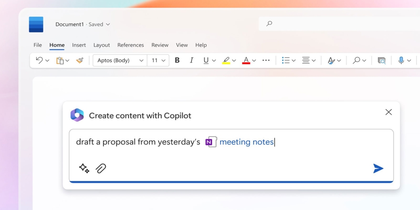This screenshot has width=420, height=210.
Task: Send the Copilot prompt with arrow
Action: pos(378,168)
